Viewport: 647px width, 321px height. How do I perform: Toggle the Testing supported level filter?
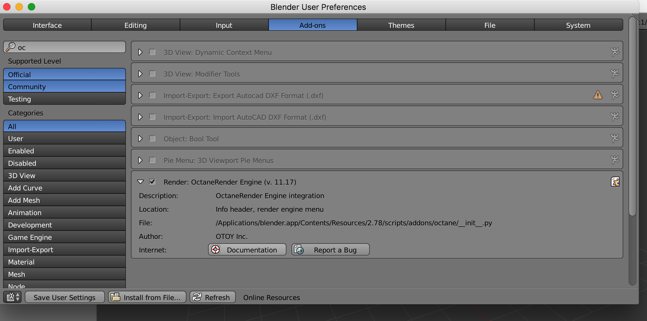(x=65, y=99)
